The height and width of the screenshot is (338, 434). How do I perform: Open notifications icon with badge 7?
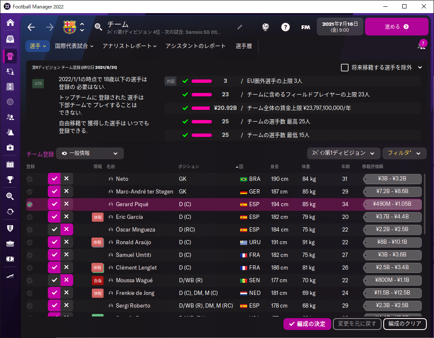(422, 45)
